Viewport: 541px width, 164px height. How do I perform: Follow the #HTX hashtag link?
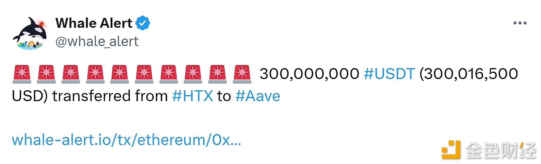[192, 96]
